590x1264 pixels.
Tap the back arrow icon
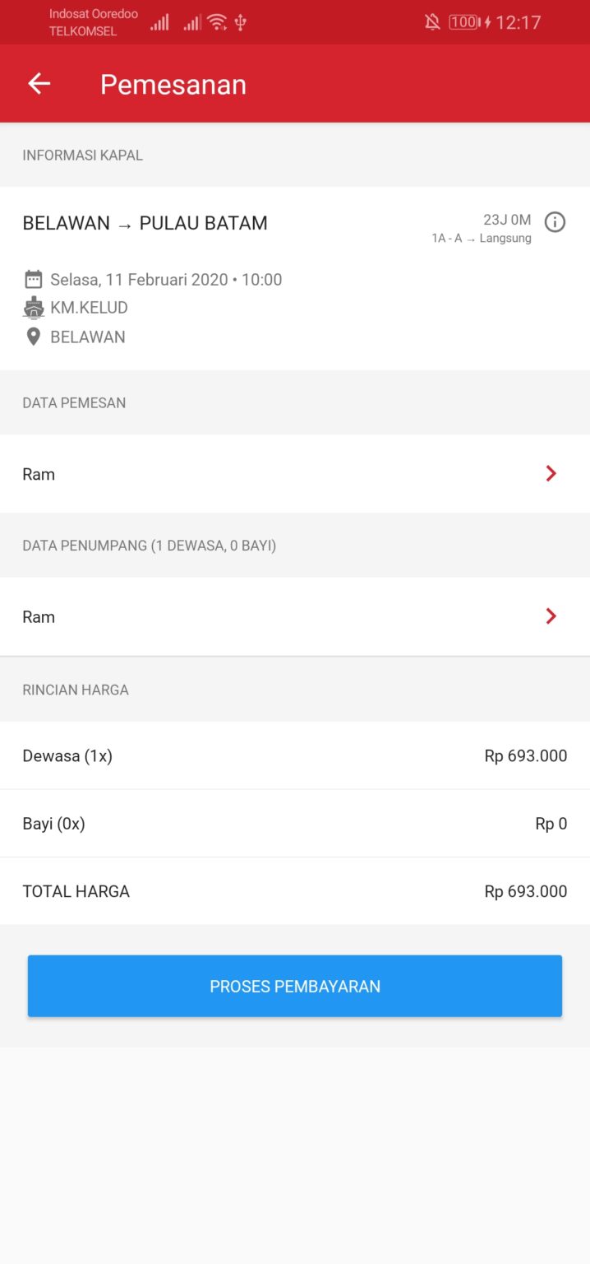39,84
